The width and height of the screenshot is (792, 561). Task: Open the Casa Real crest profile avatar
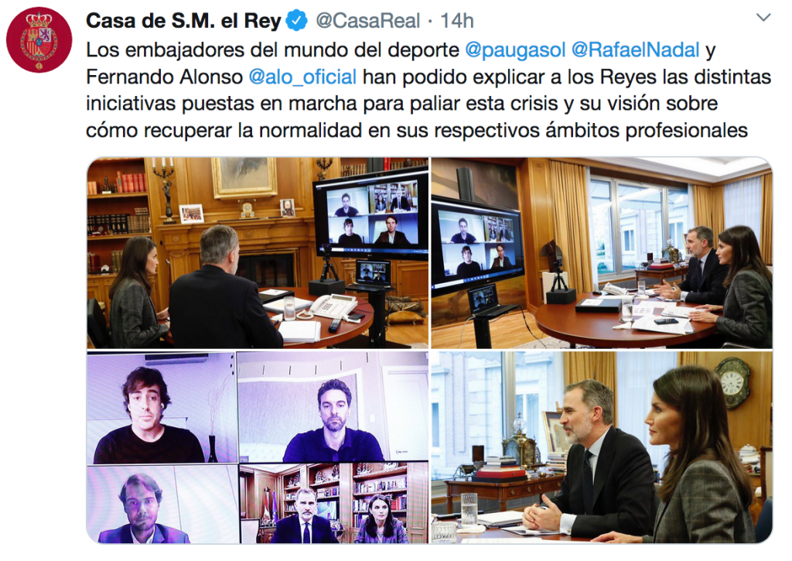(x=39, y=39)
